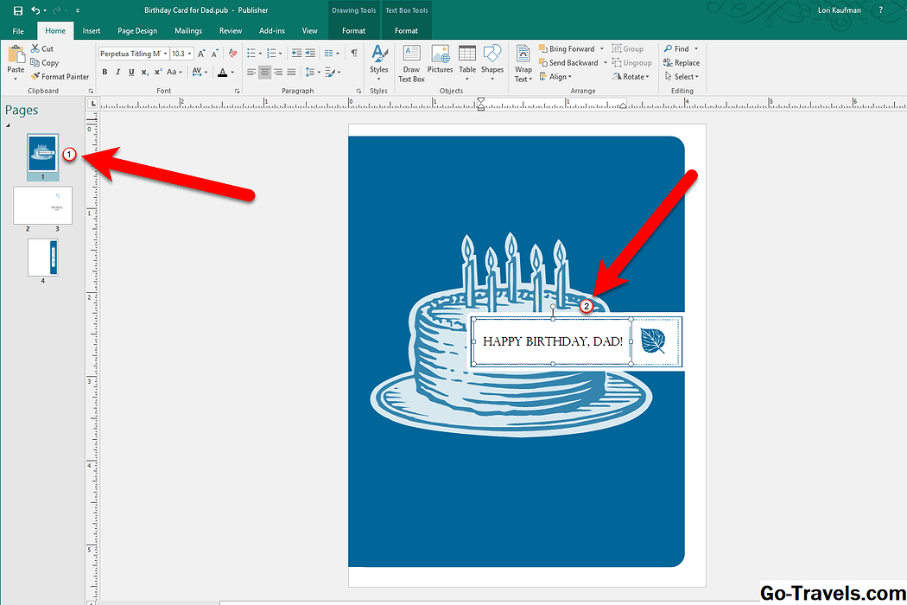Open the Mailings ribbon tab
The height and width of the screenshot is (605, 907).
187,31
